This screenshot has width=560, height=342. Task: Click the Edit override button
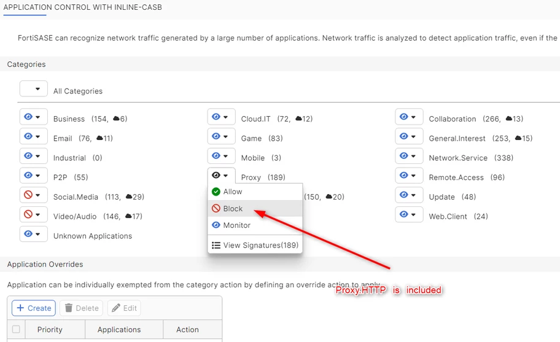pos(124,308)
